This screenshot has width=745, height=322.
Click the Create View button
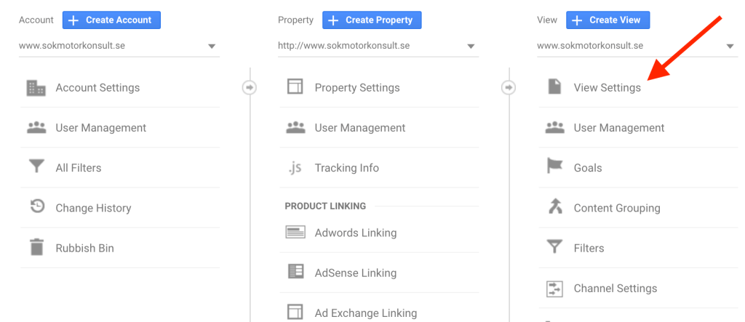[607, 20]
